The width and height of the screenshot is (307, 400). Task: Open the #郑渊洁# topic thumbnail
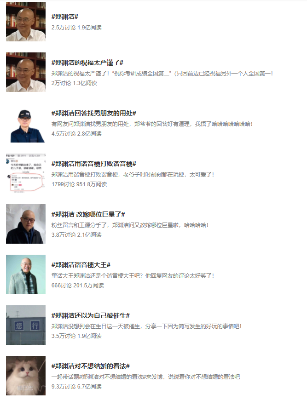(x=26, y=22)
